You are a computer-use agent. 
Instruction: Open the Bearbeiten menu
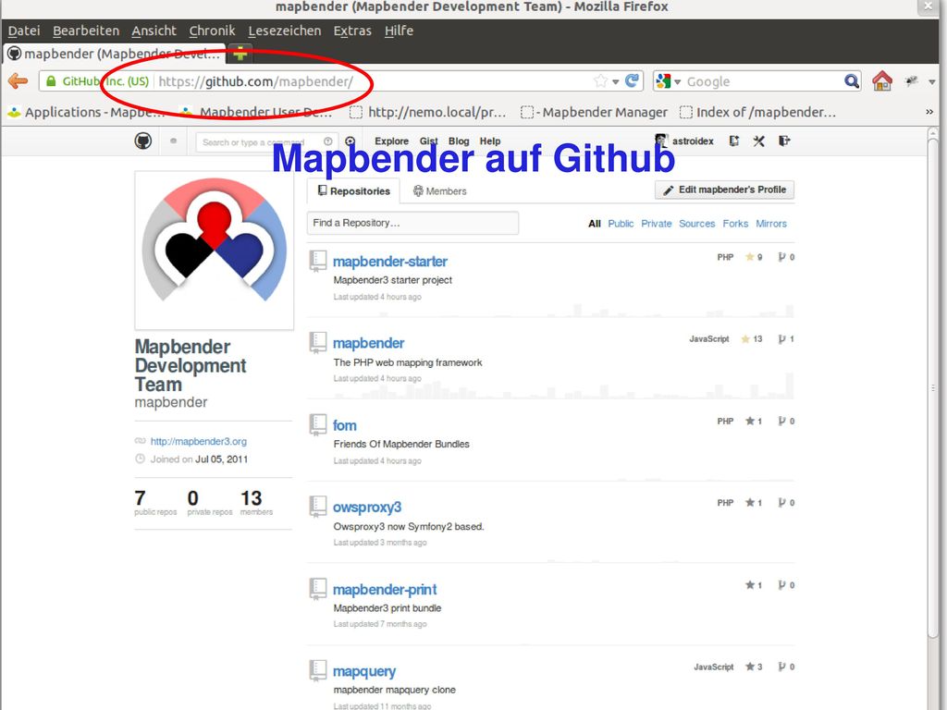click(x=86, y=31)
